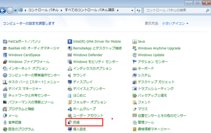Click the Windows Defender icon
211x133 pixels.
pos(70,55)
